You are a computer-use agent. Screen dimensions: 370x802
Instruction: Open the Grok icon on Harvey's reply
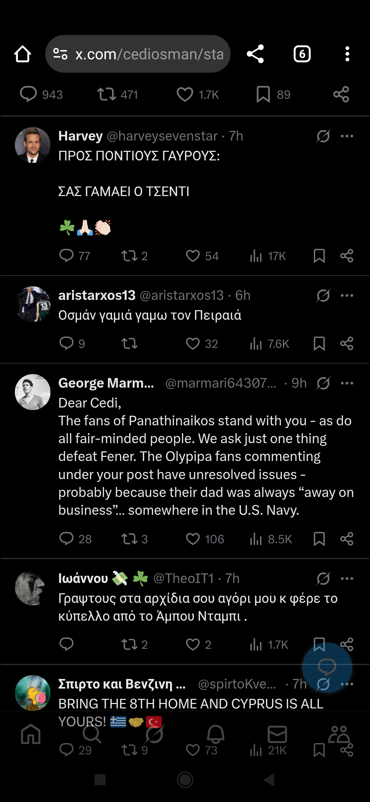[323, 136]
